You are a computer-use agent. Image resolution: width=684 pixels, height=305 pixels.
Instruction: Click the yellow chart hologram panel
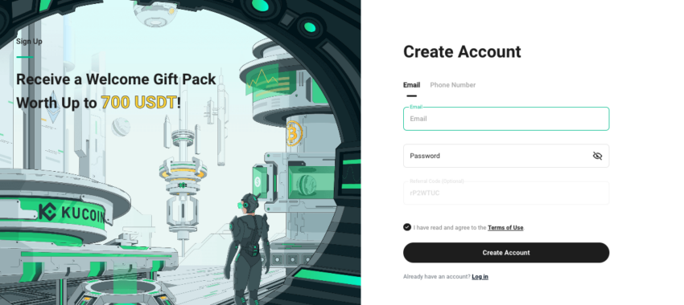click(x=262, y=81)
